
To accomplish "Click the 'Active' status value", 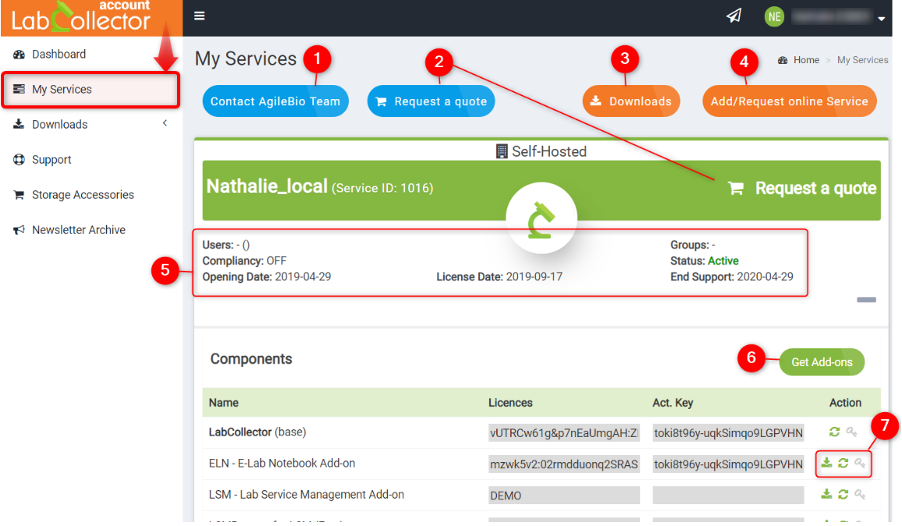I will [x=723, y=261].
